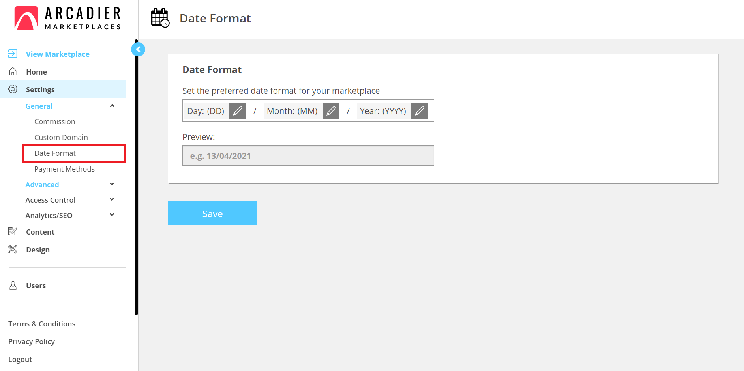Open the Commission settings page
The image size is (744, 371).
coord(55,121)
